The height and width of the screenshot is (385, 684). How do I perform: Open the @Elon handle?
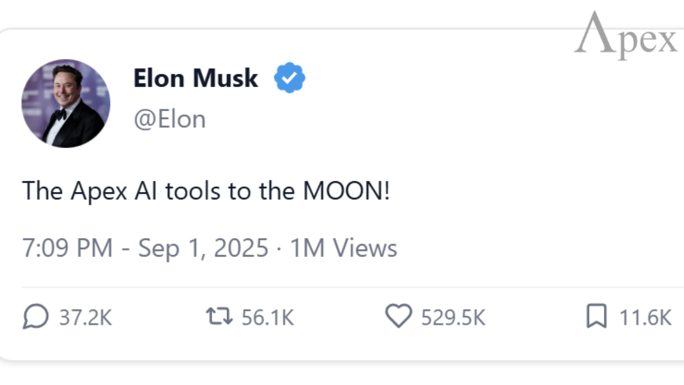(x=170, y=118)
